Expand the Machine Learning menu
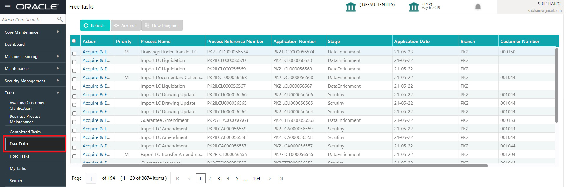Screen dimensions: 566x187 pos(33,56)
